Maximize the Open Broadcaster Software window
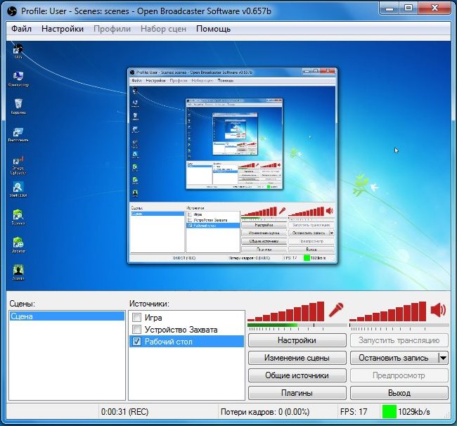Image resolution: width=457 pixels, height=426 pixels. (x=408, y=8)
